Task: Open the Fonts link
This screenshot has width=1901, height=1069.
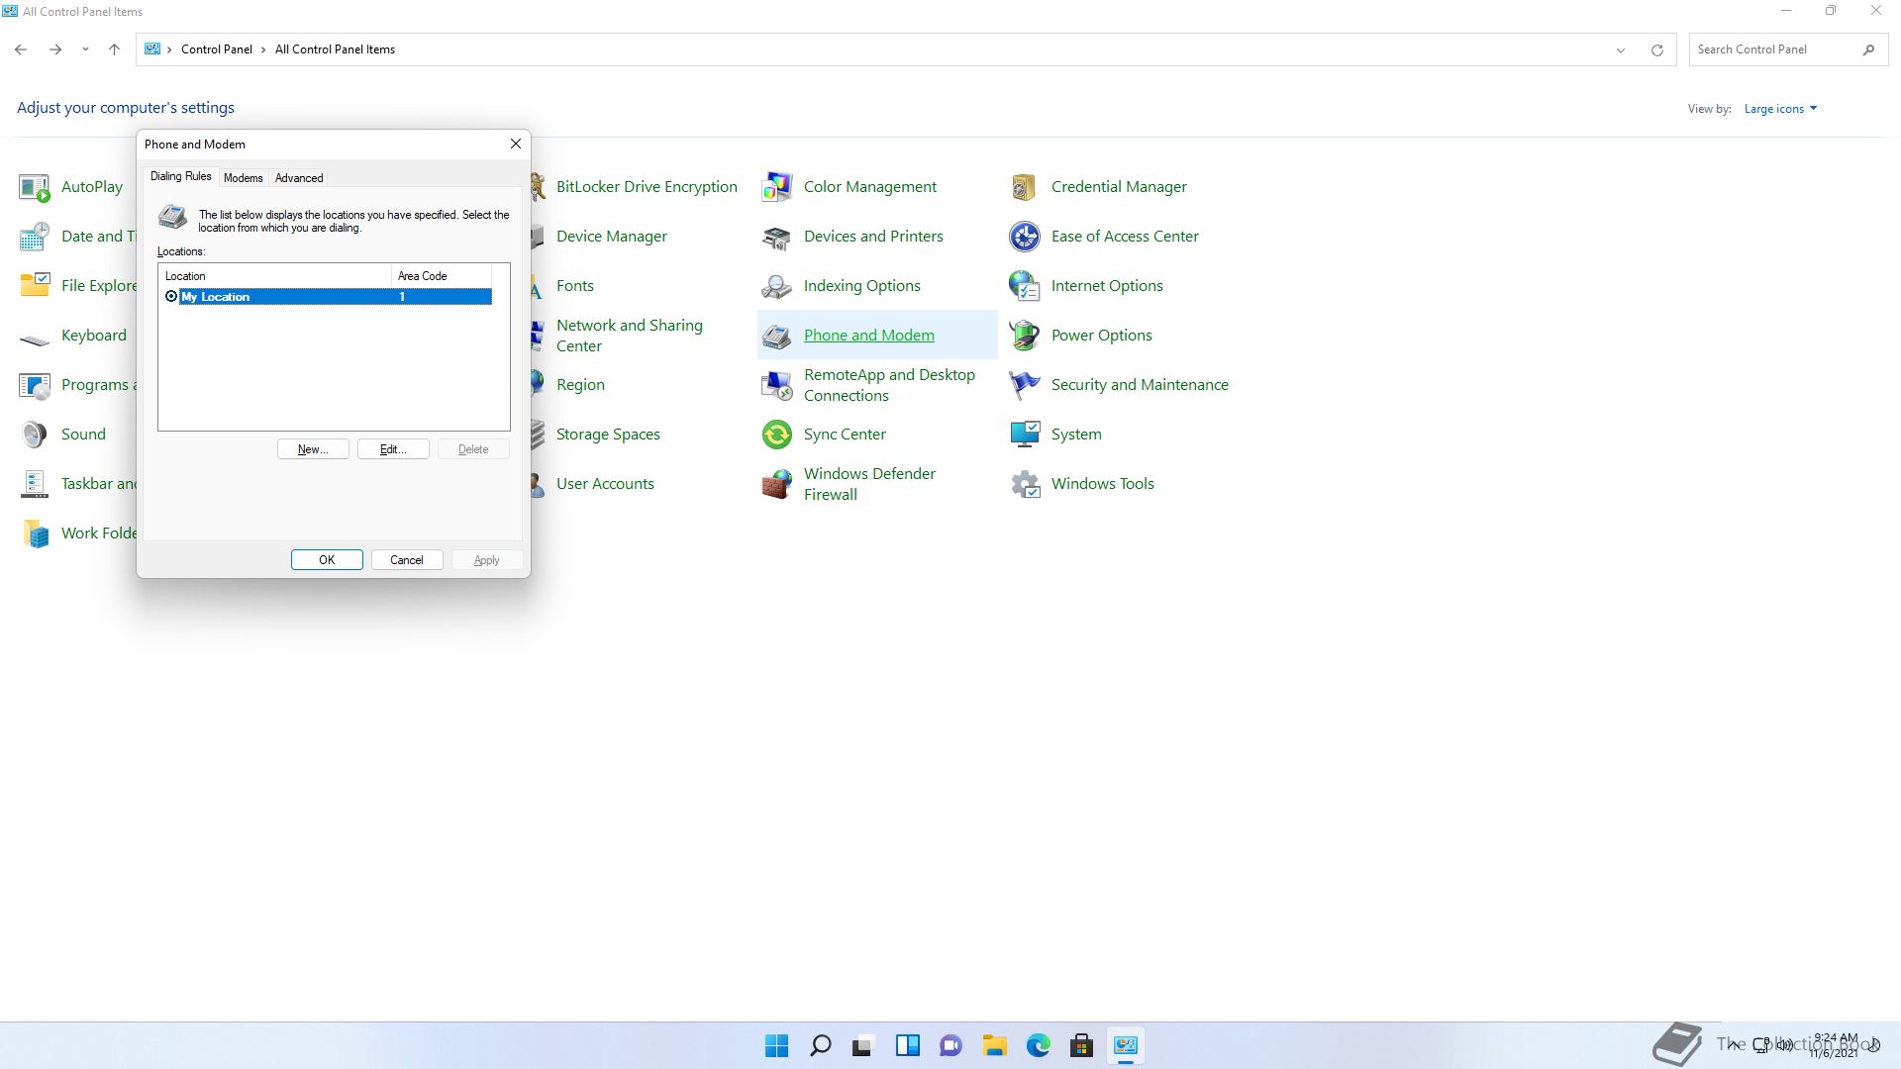Action: (x=575, y=286)
